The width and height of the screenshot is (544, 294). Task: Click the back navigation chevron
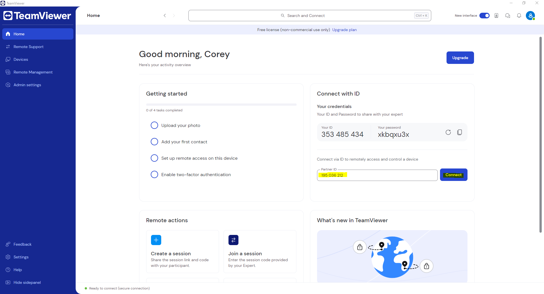click(x=165, y=16)
